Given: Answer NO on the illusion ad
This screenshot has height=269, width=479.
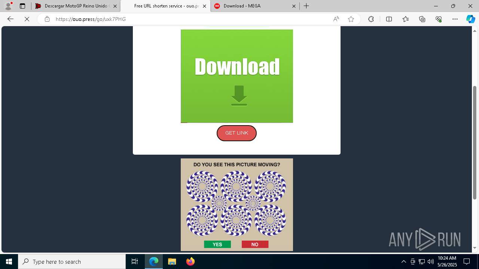Looking at the screenshot, I should click(255, 244).
